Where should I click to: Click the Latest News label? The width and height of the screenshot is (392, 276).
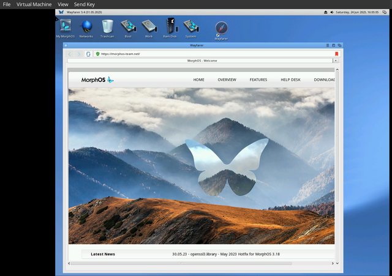tap(103, 254)
